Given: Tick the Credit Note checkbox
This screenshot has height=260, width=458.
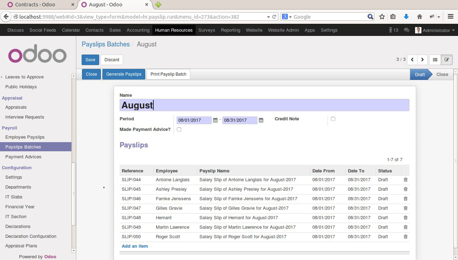Looking at the screenshot, I should click(333, 119).
